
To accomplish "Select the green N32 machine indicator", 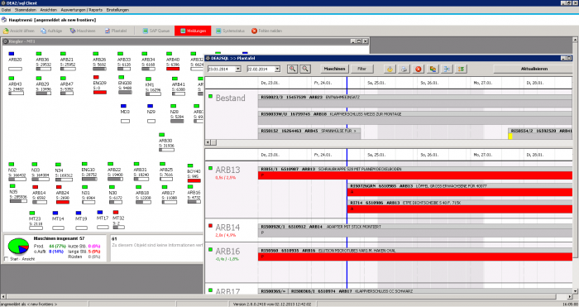I will click(11, 164).
